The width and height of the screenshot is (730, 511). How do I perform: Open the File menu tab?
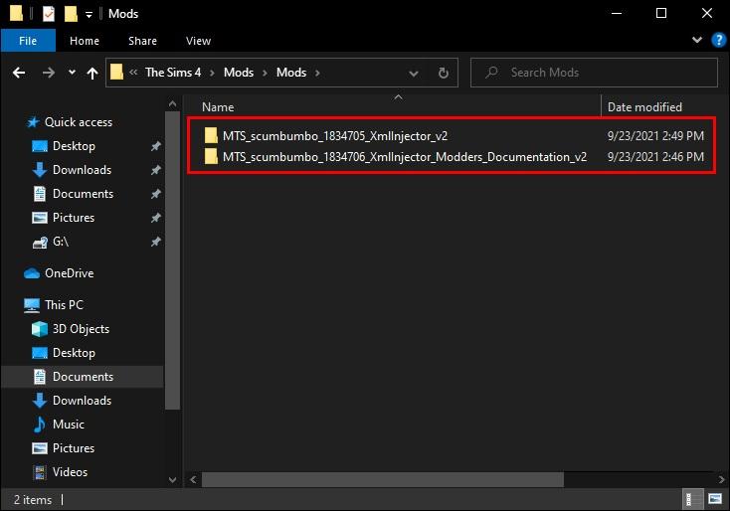(x=28, y=41)
